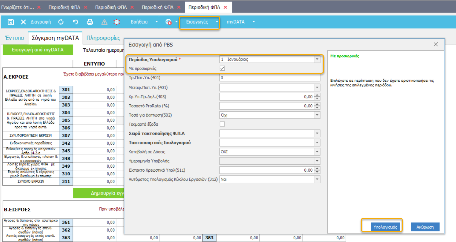Open the Καταβολή σε Δόσεις dropdown
The width and height of the screenshot is (456, 242).
click(317, 152)
